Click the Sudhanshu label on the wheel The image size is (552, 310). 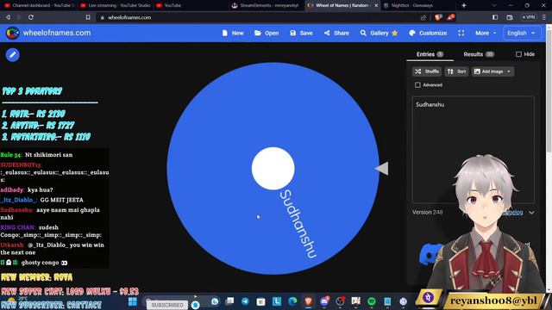click(298, 224)
